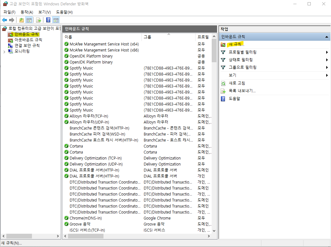Screen dimensions: 331x247
Task: Click the tree pane horizontal scrollbar thumb
Action: (19, 236)
